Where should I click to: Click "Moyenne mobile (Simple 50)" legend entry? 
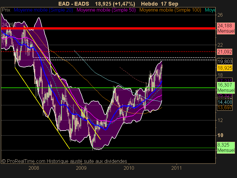pyautogui.click(x=106, y=10)
